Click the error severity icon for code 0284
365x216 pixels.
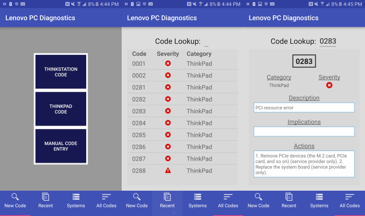tap(168, 123)
